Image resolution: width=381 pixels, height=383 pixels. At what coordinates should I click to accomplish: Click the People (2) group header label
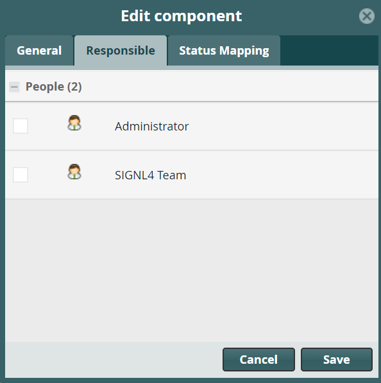[x=54, y=87]
